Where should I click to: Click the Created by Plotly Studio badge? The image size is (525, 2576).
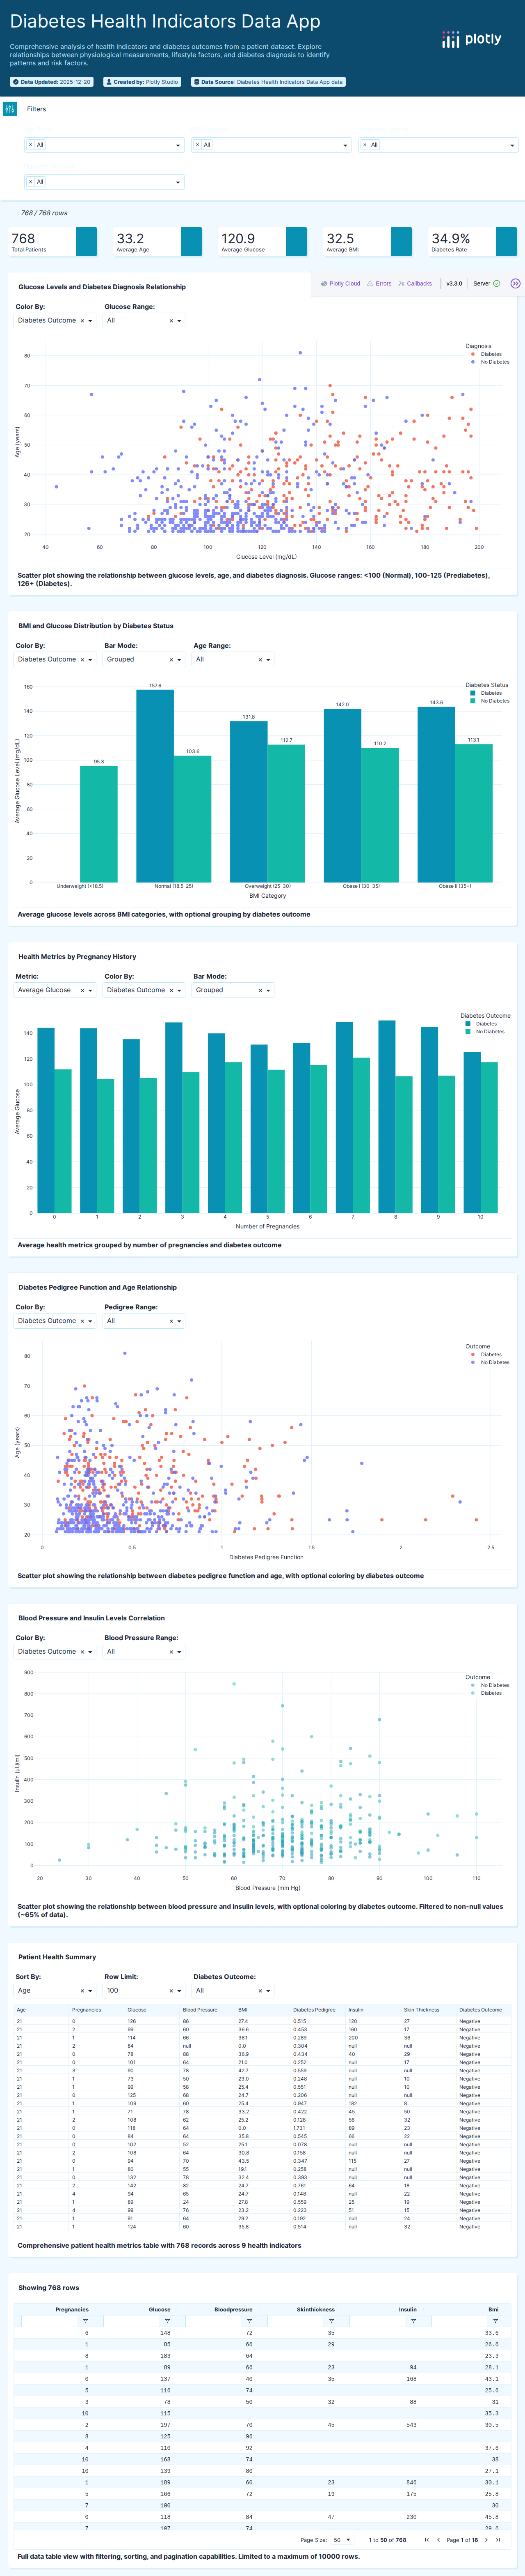click(142, 82)
